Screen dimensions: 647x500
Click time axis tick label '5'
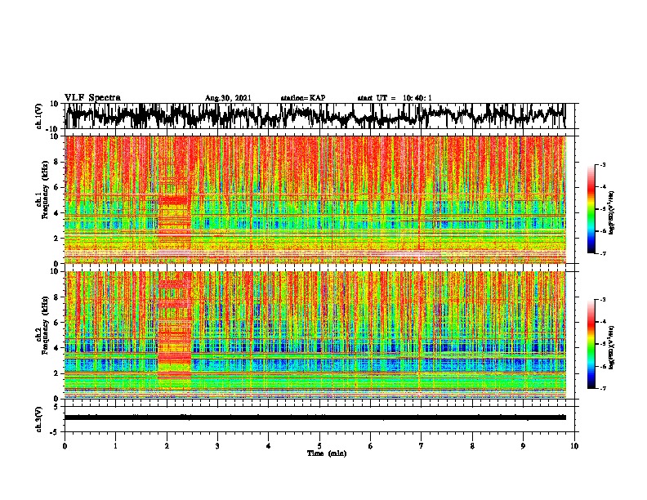coord(319,446)
